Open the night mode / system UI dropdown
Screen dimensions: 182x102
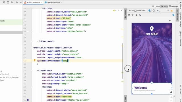(x=158, y=11)
